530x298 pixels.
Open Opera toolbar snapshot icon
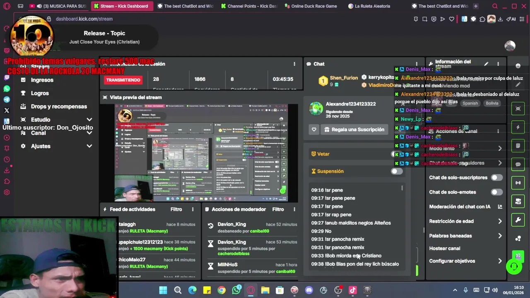pos(425,19)
